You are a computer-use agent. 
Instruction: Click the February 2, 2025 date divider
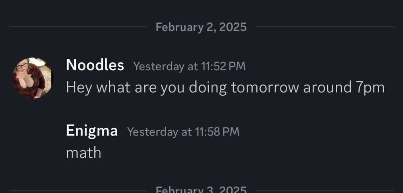(201, 27)
